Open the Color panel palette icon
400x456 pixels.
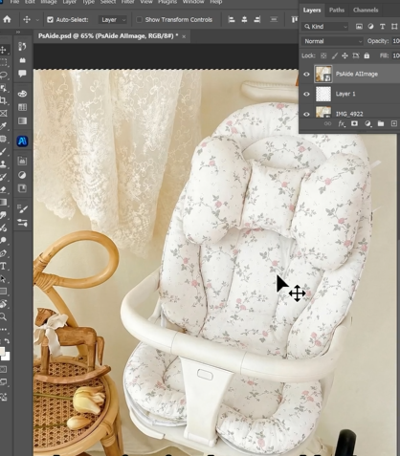coord(22,94)
